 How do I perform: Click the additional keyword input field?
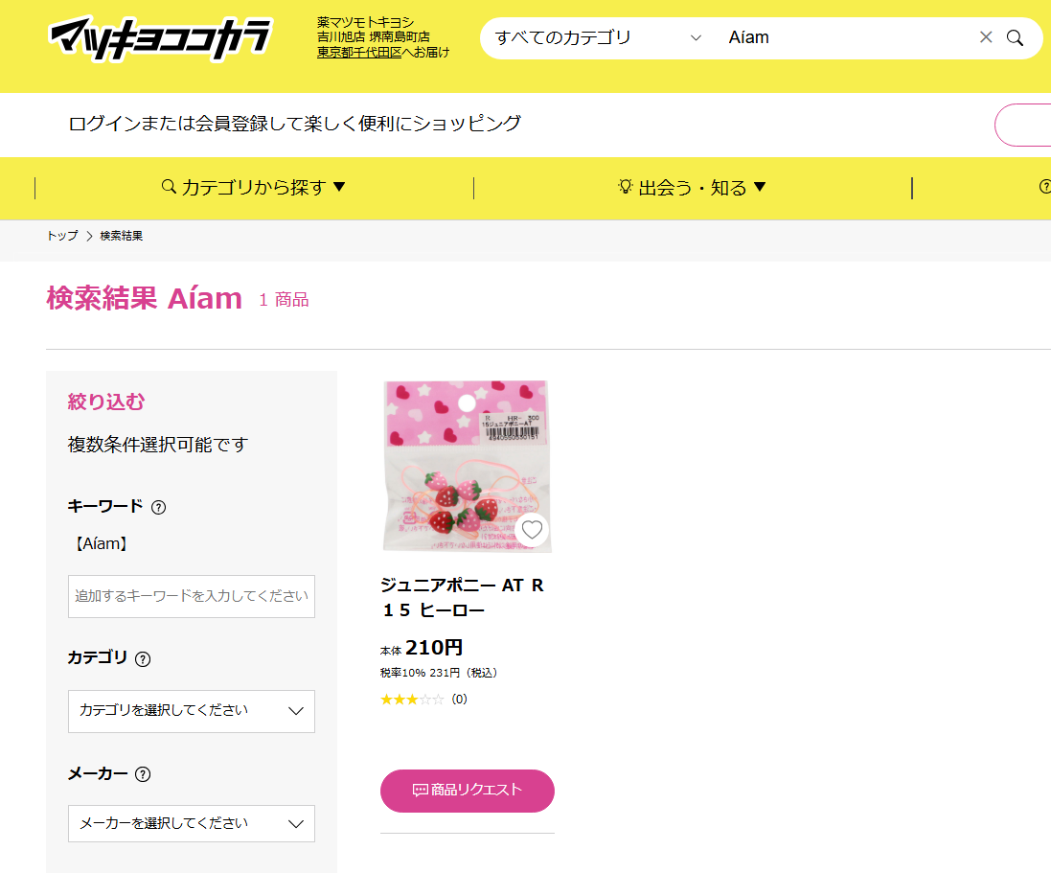(191, 596)
